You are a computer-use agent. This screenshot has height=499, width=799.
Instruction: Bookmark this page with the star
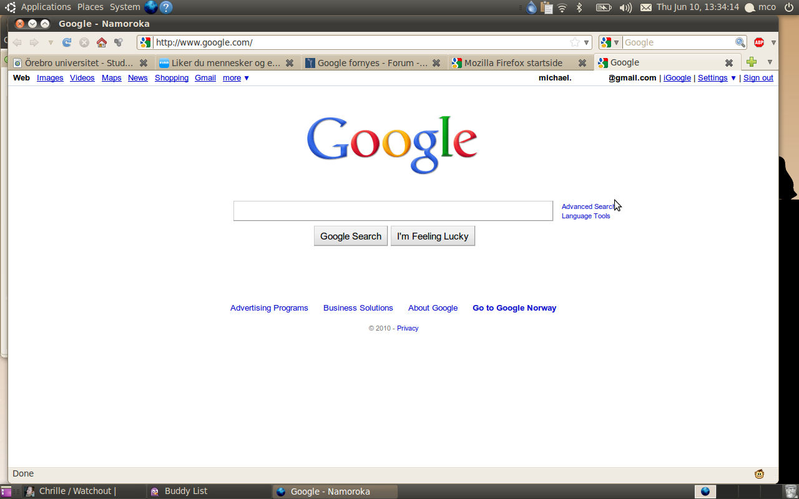(x=575, y=42)
